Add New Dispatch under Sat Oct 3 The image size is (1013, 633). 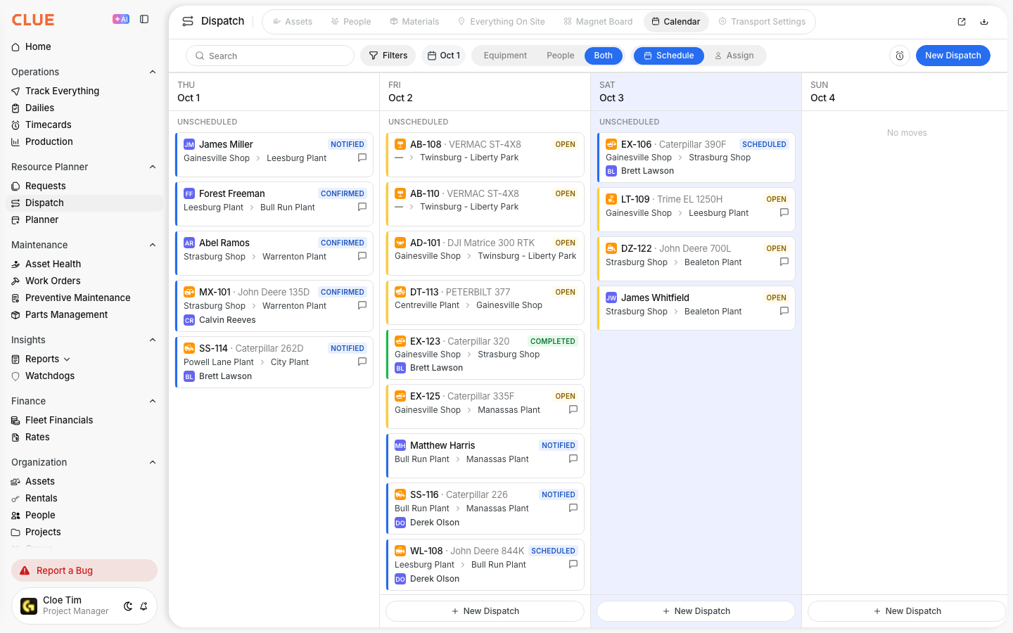pyautogui.click(x=696, y=611)
